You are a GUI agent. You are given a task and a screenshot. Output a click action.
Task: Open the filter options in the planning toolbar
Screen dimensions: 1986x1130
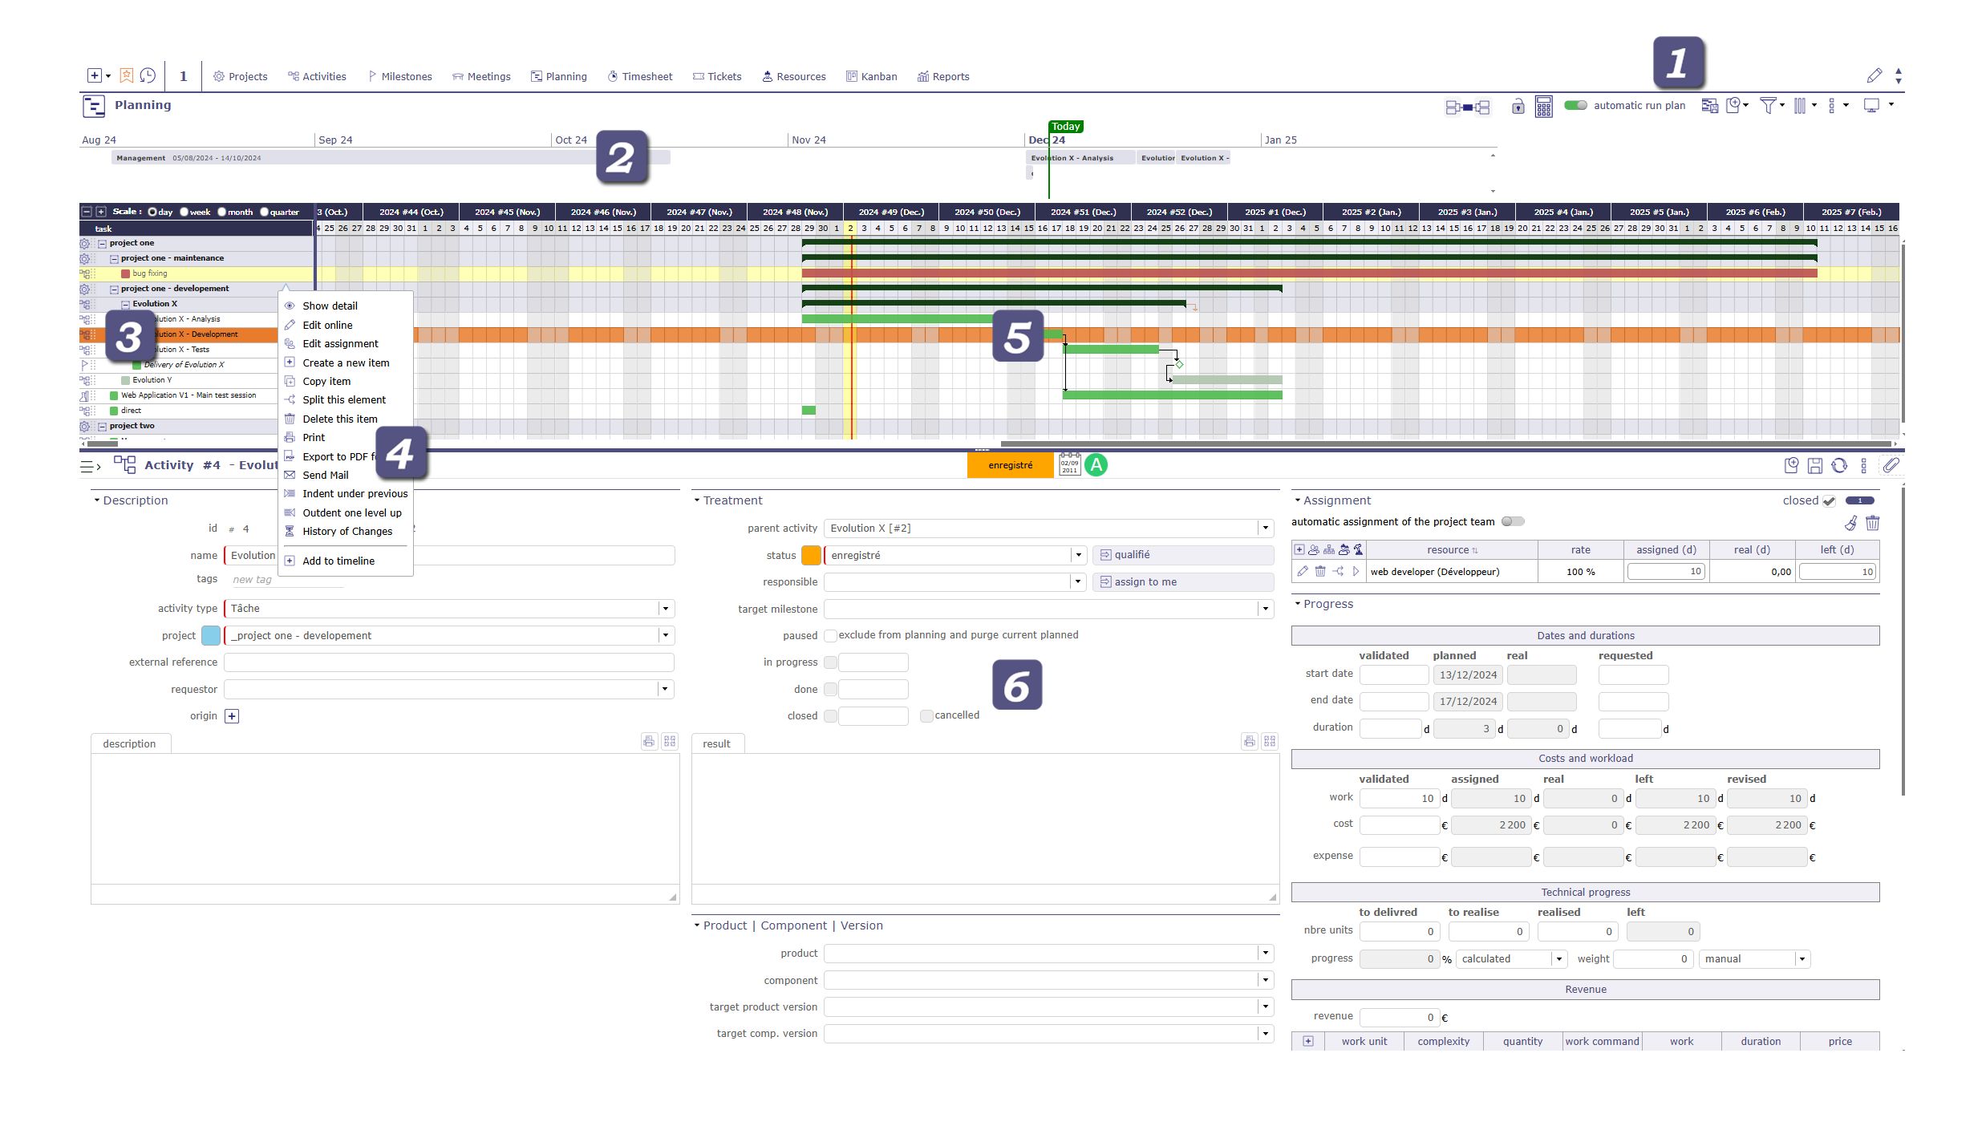coord(1769,105)
